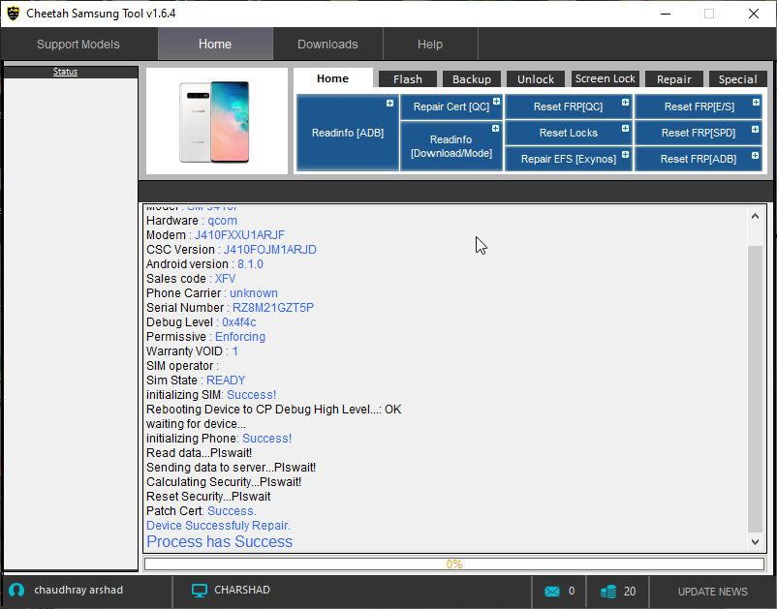777x609 pixels.
Task: Click the 0% progress bar
Action: (x=454, y=563)
